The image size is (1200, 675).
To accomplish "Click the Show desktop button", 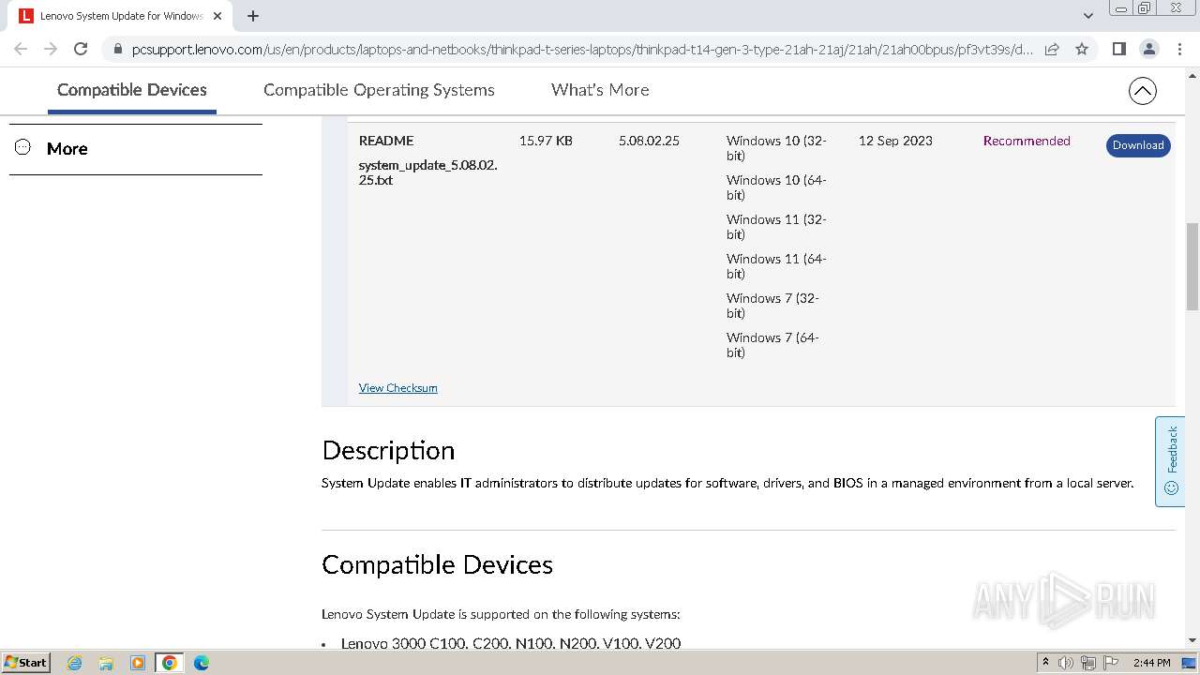I will (x=1189, y=663).
